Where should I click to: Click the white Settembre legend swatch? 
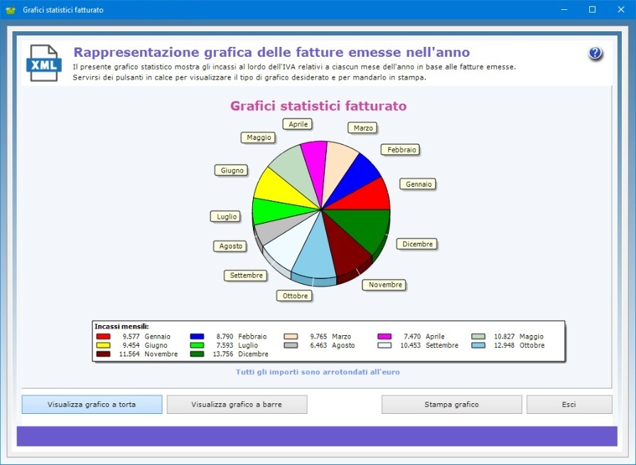tap(384, 346)
